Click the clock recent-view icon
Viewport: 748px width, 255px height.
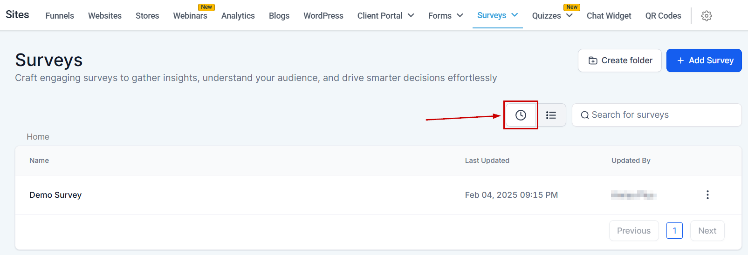click(x=521, y=115)
